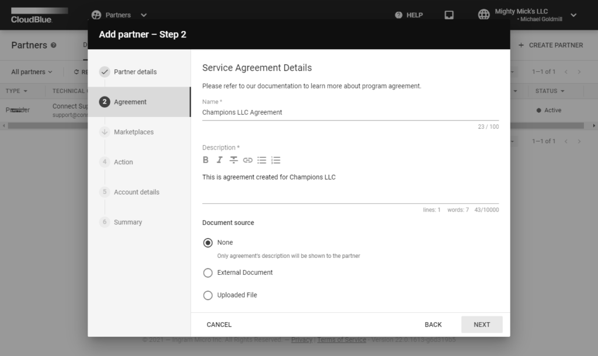Open the notifications inbox icon
Screen dimensions: 598x356
(x=449, y=15)
